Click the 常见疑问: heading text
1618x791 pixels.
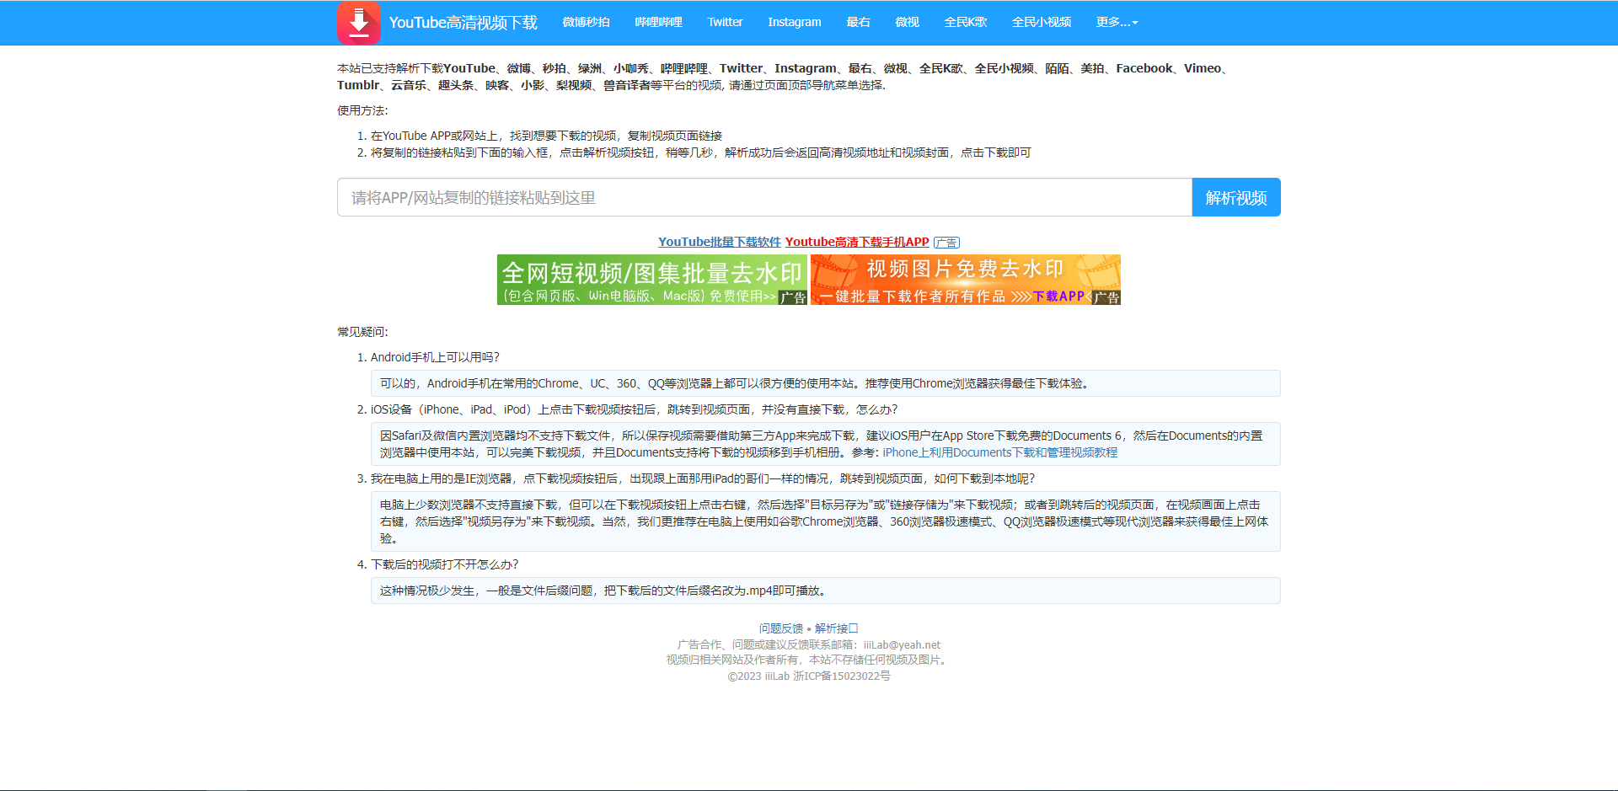coord(362,332)
